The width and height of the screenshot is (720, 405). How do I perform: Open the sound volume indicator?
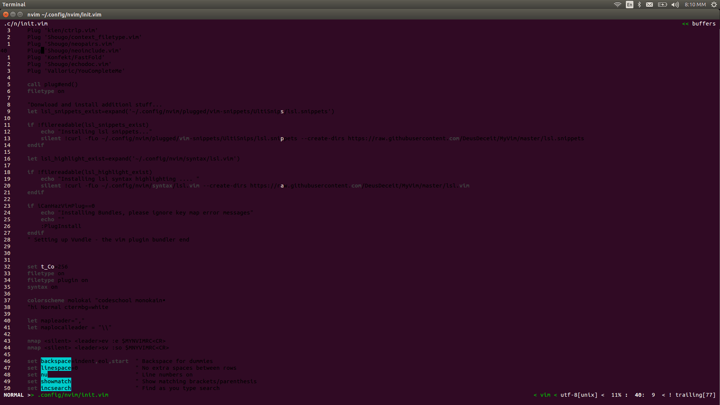tap(675, 4)
